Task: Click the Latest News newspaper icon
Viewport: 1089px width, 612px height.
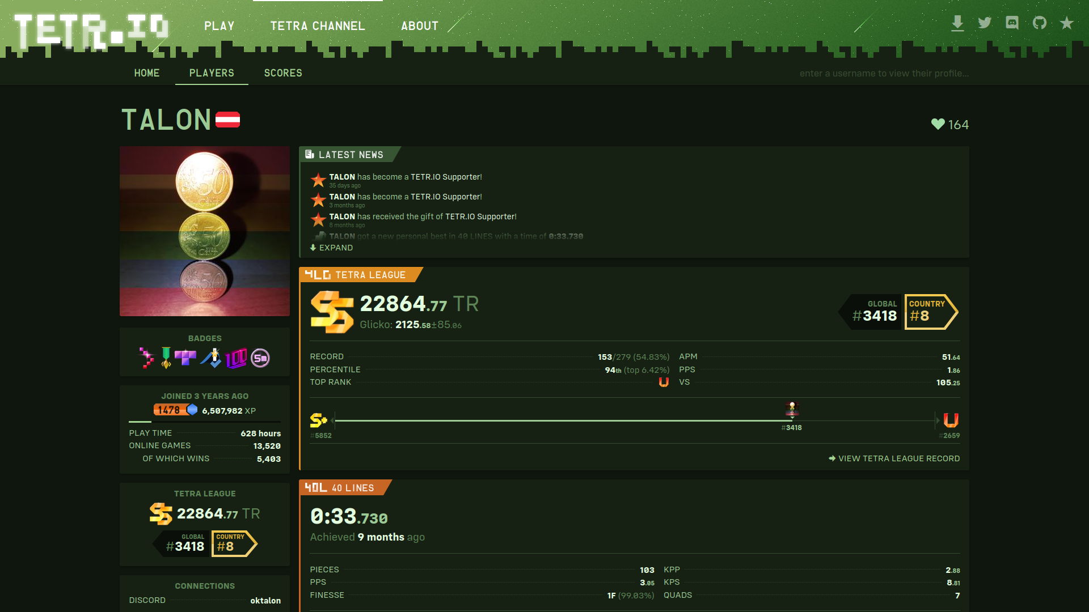Action: coord(310,154)
